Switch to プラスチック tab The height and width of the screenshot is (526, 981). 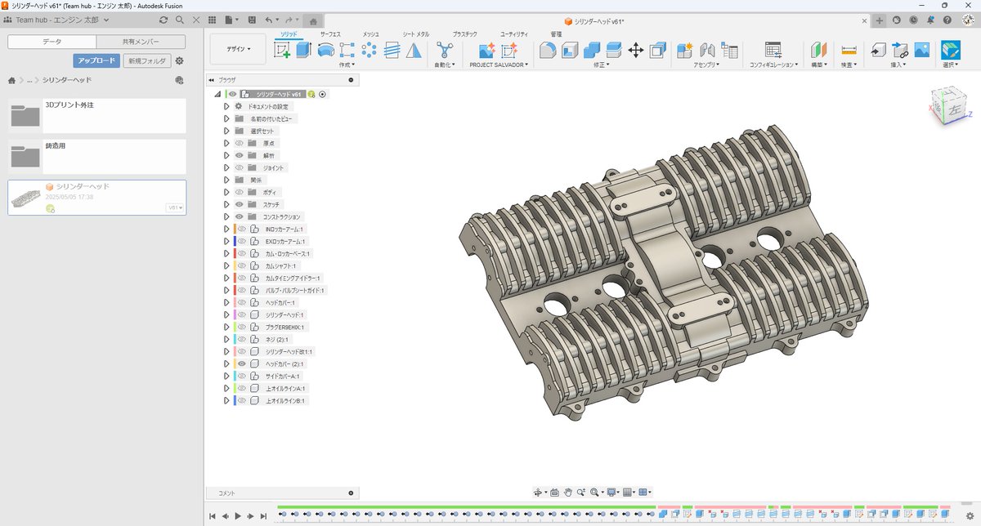point(464,34)
